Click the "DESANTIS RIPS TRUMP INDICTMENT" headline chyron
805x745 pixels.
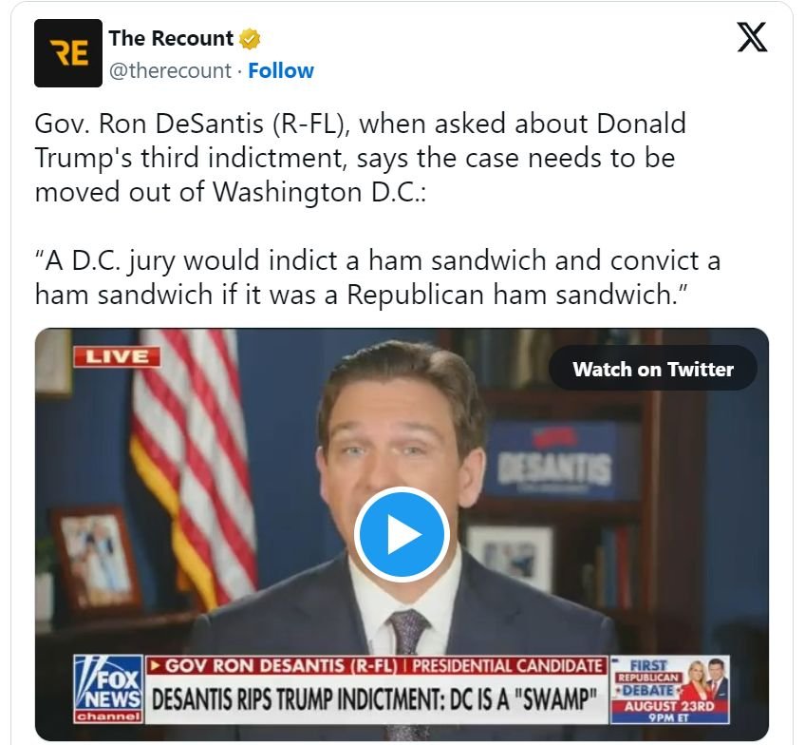[375, 701]
